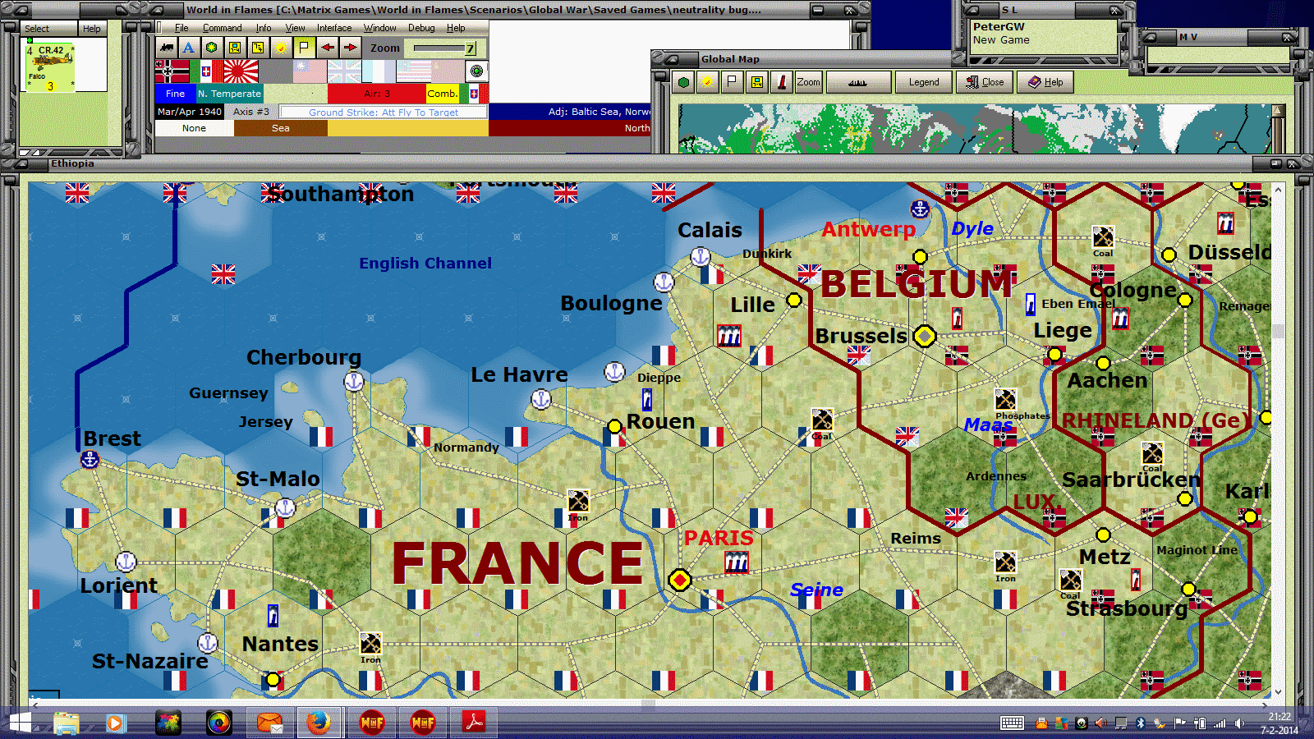The image size is (1314, 739).
Task: Click the Ground Strike: Att Fly To Target field
Action: (x=384, y=112)
